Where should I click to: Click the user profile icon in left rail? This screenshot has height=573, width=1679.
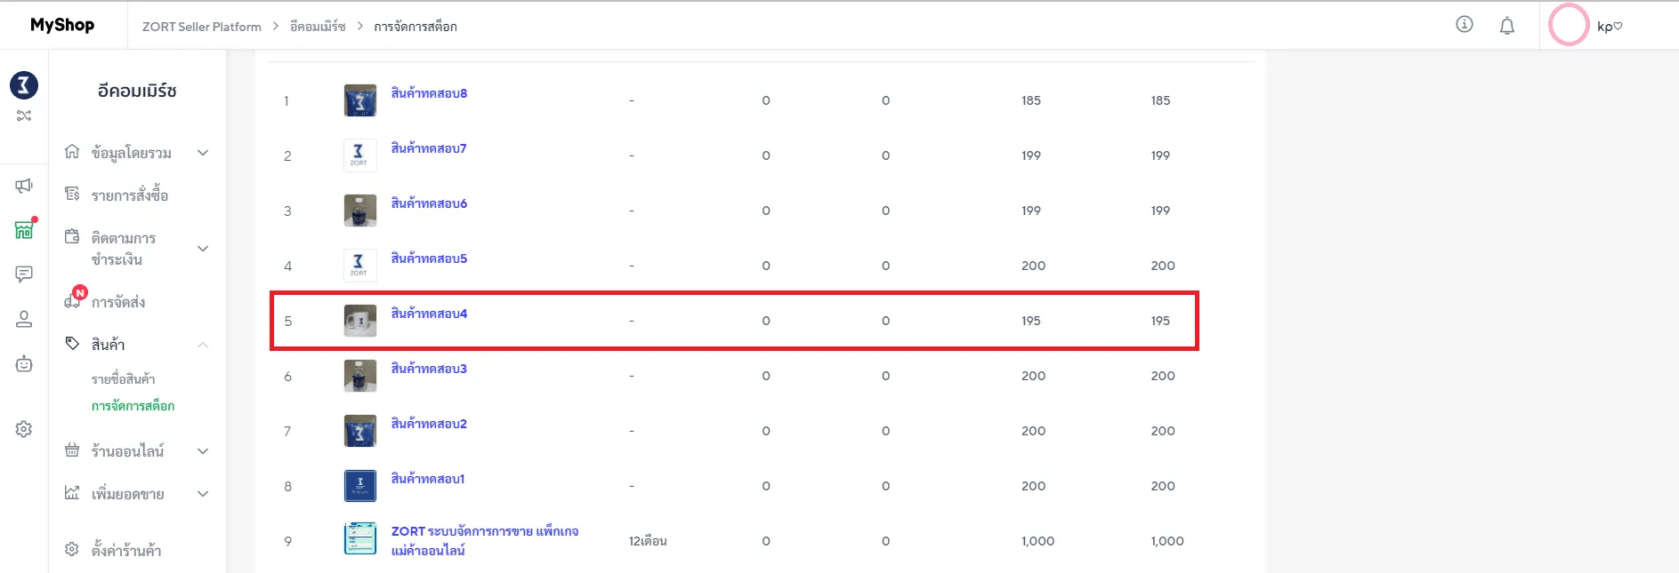[x=24, y=319]
